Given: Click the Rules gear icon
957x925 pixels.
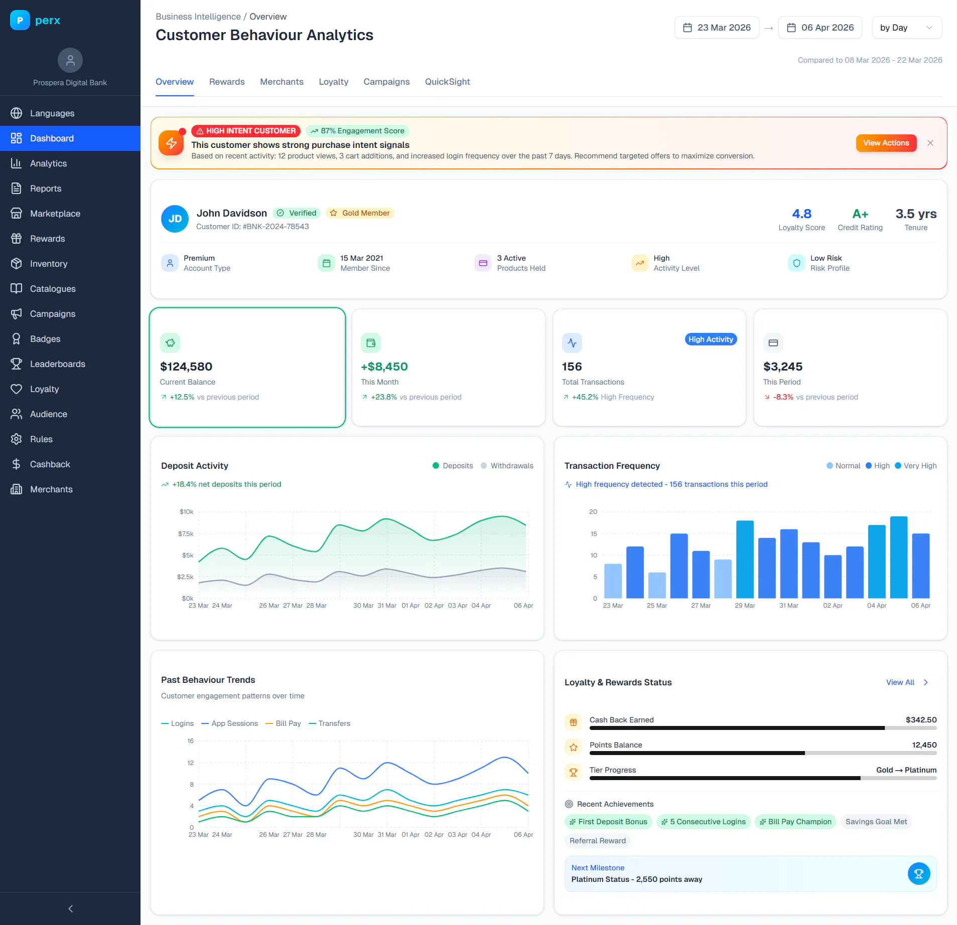Looking at the screenshot, I should (x=17, y=439).
